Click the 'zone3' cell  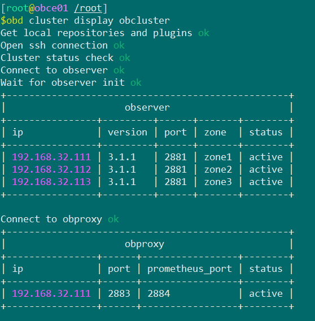(x=218, y=182)
